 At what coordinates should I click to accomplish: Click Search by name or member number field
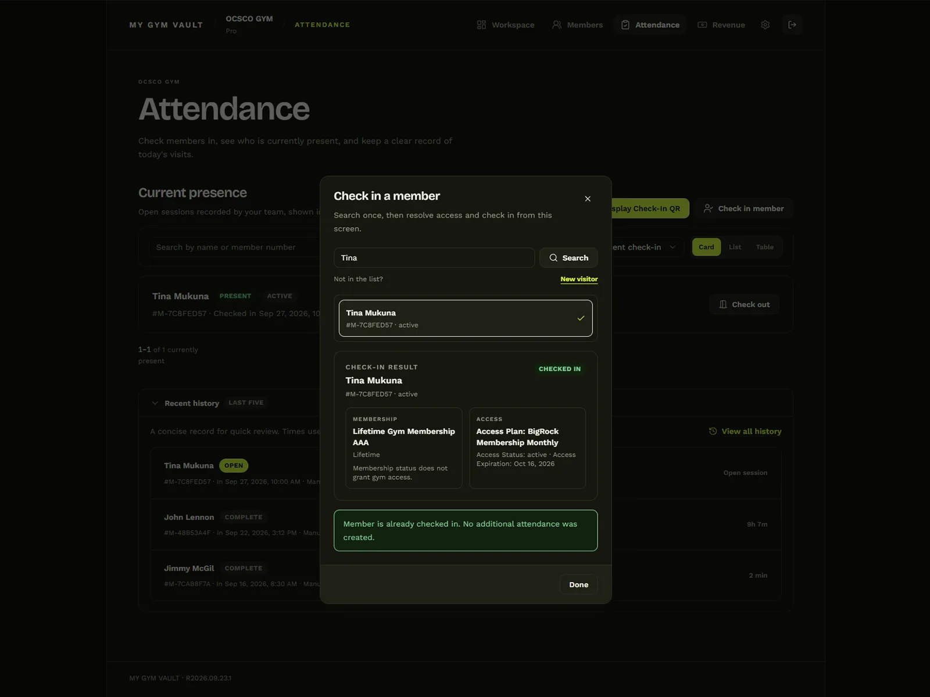tap(234, 247)
